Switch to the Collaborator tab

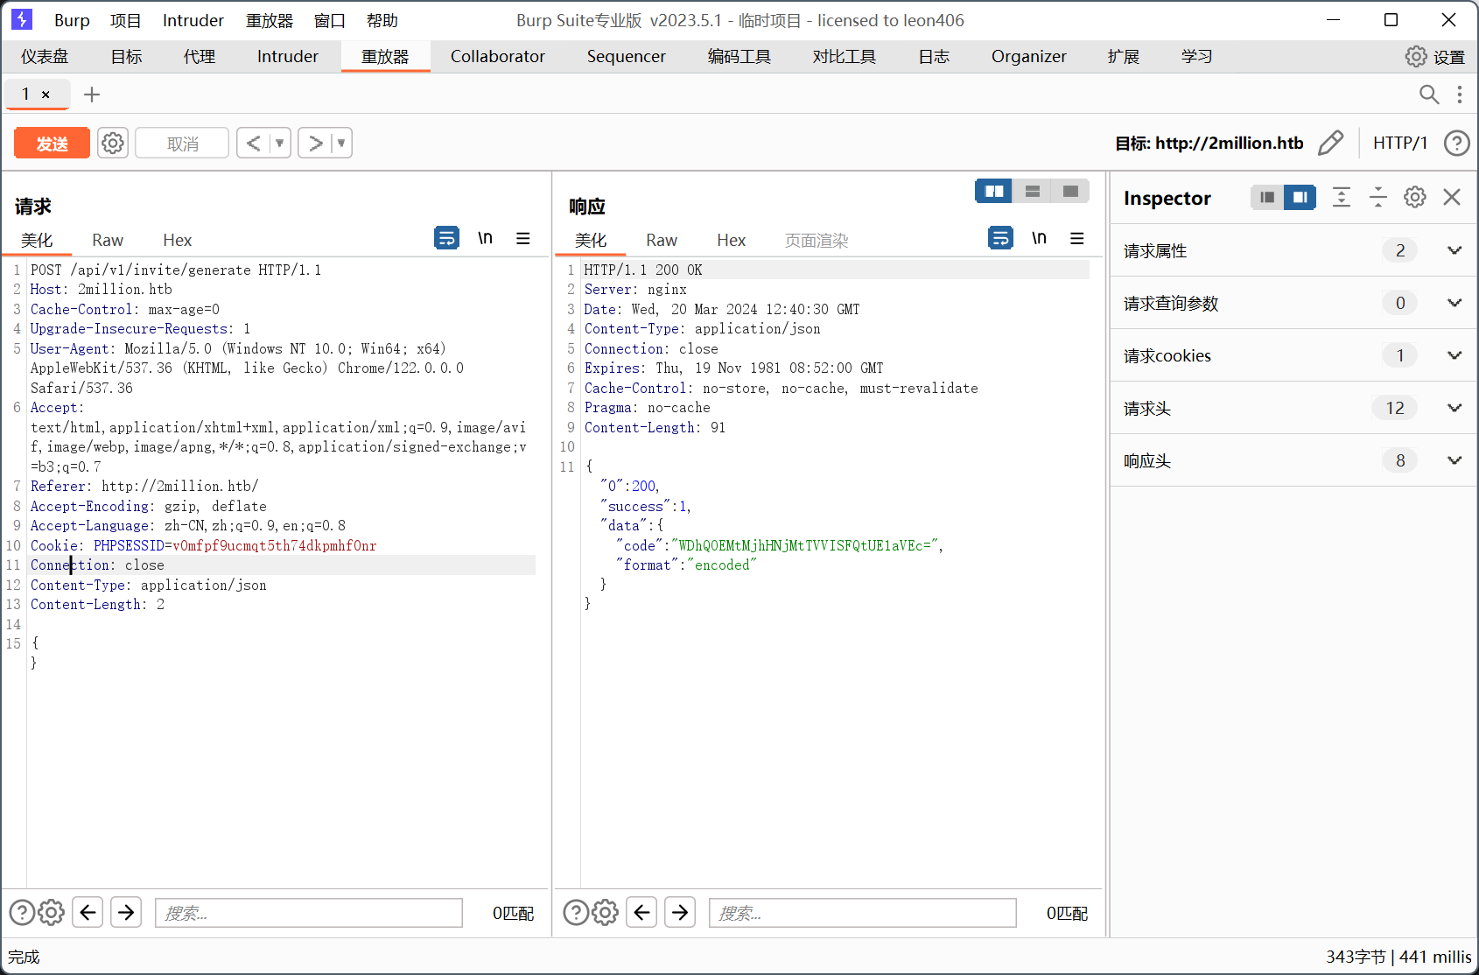497,57
